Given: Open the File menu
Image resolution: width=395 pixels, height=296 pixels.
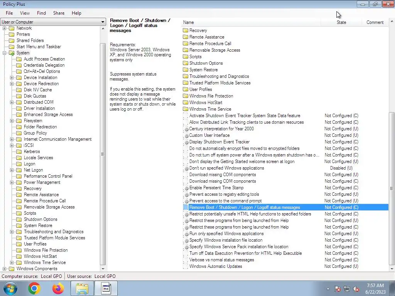Looking at the screenshot, I should [9, 13].
